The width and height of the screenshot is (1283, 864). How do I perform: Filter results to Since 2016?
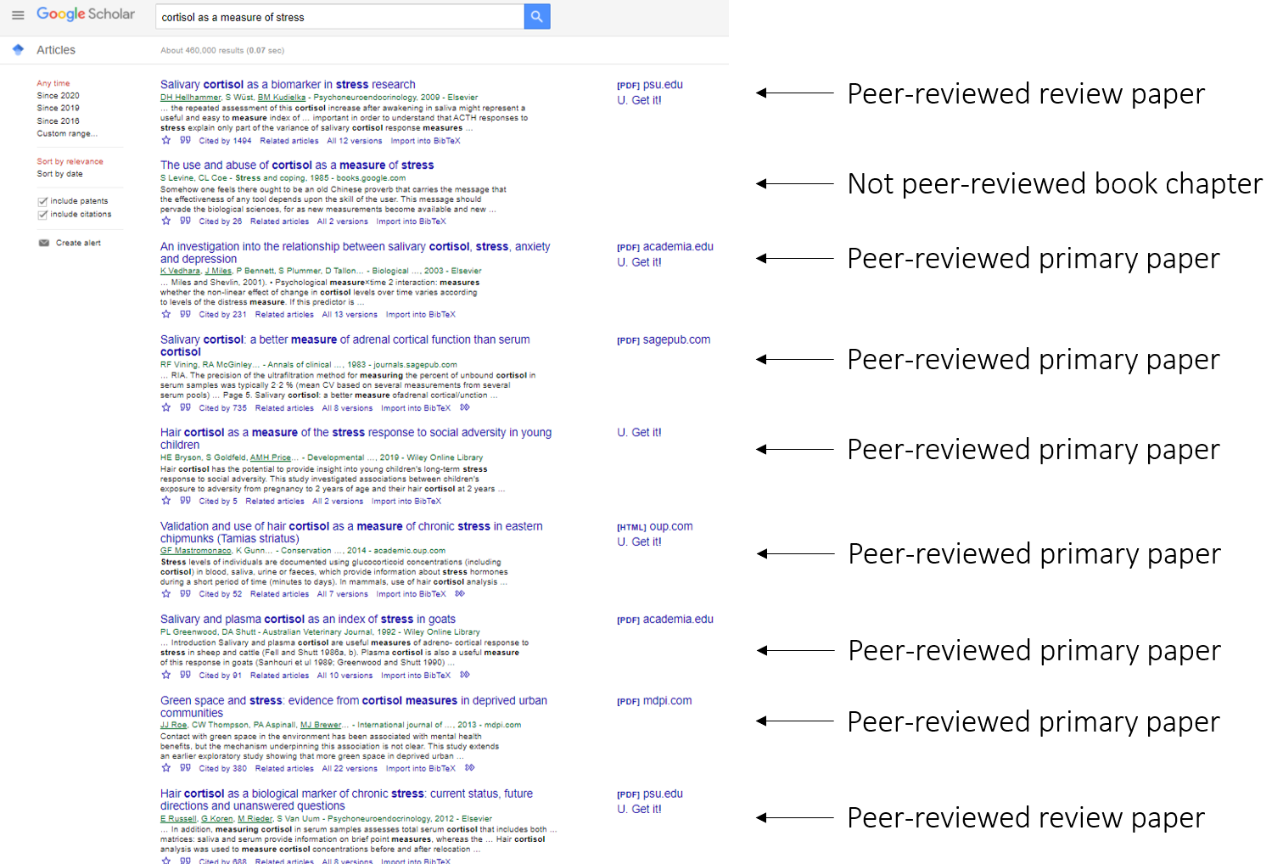pyautogui.click(x=58, y=121)
